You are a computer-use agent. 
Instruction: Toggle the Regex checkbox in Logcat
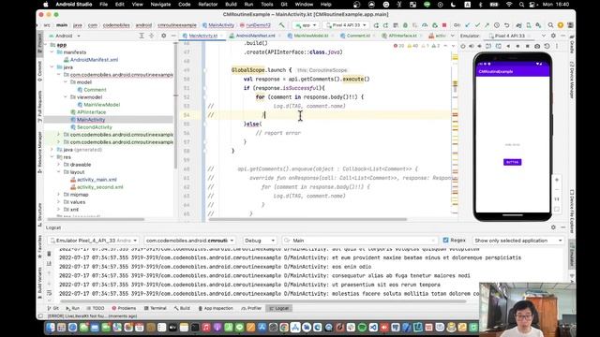446,241
